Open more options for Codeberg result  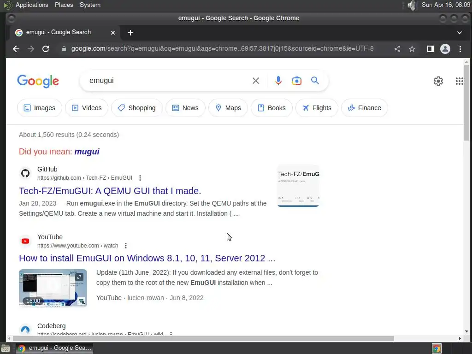click(171, 334)
